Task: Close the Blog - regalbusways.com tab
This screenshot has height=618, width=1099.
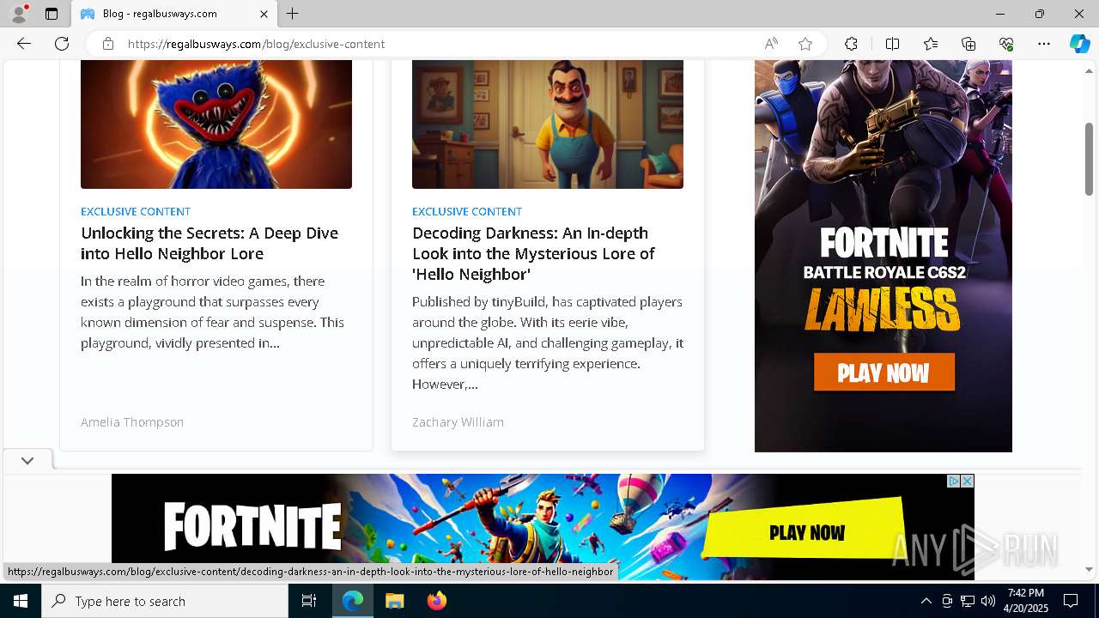Action: click(264, 14)
